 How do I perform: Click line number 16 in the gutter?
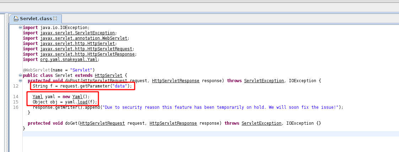[x=16, y=107]
